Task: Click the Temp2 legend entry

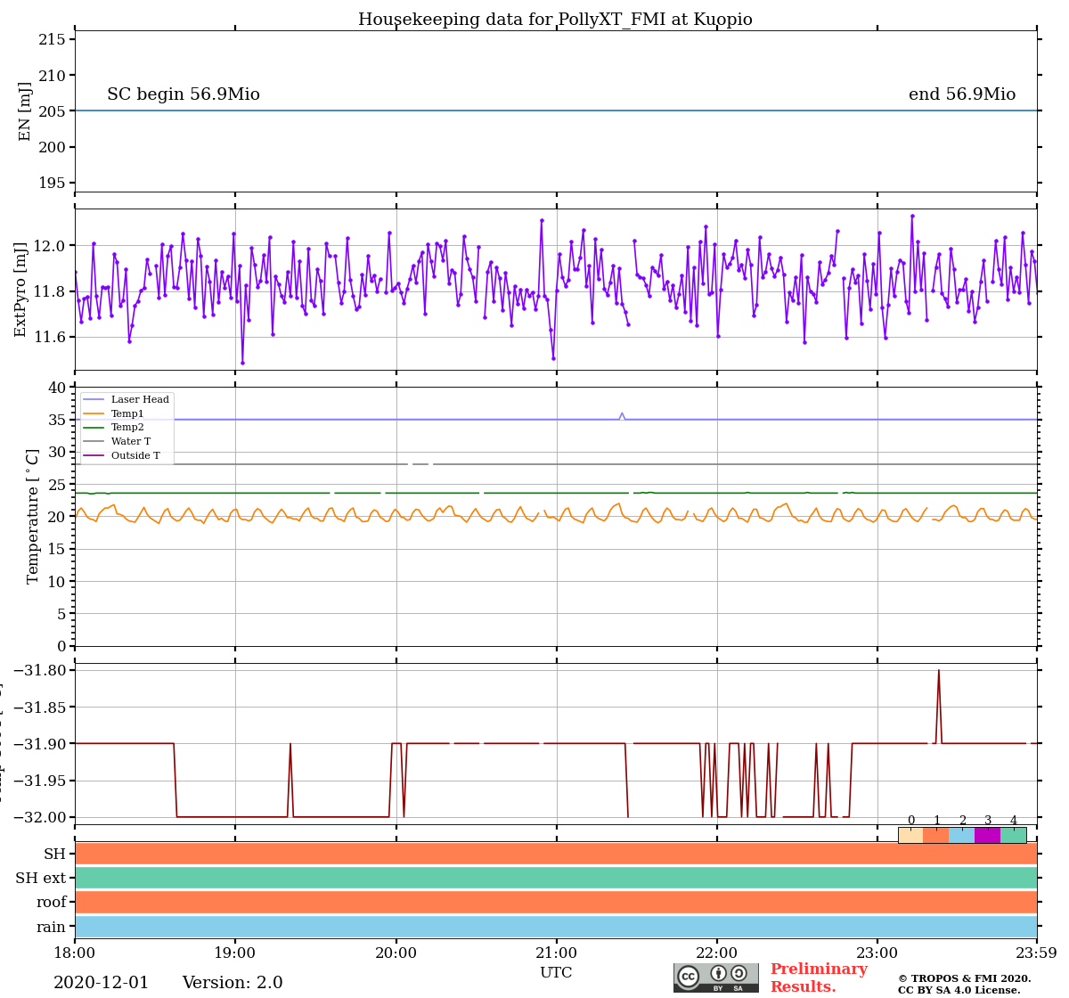Action: click(113, 428)
